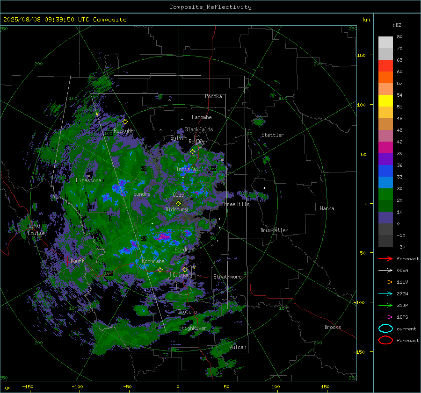Click the 'Hanna' map label
Image resolution: width=421 pixels, height=393 pixels.
pos(327,208)
